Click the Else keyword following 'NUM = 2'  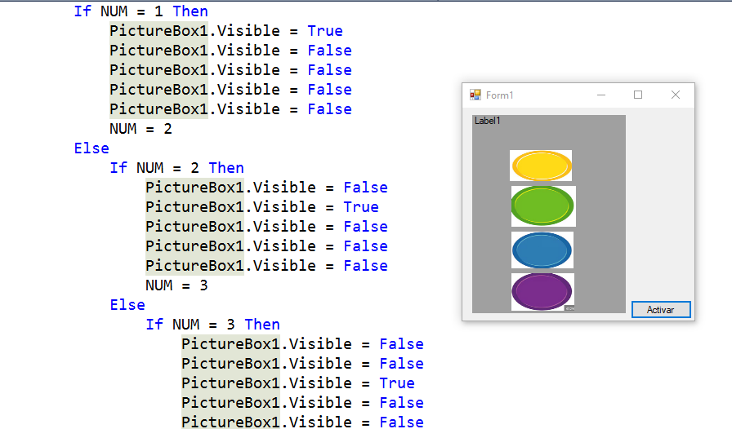click(x=91, y=148)
